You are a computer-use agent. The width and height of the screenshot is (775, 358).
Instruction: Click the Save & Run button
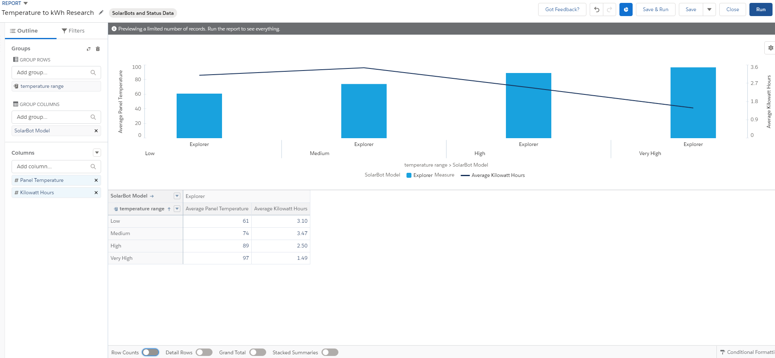pyautogui.click(x=655, y=9)
